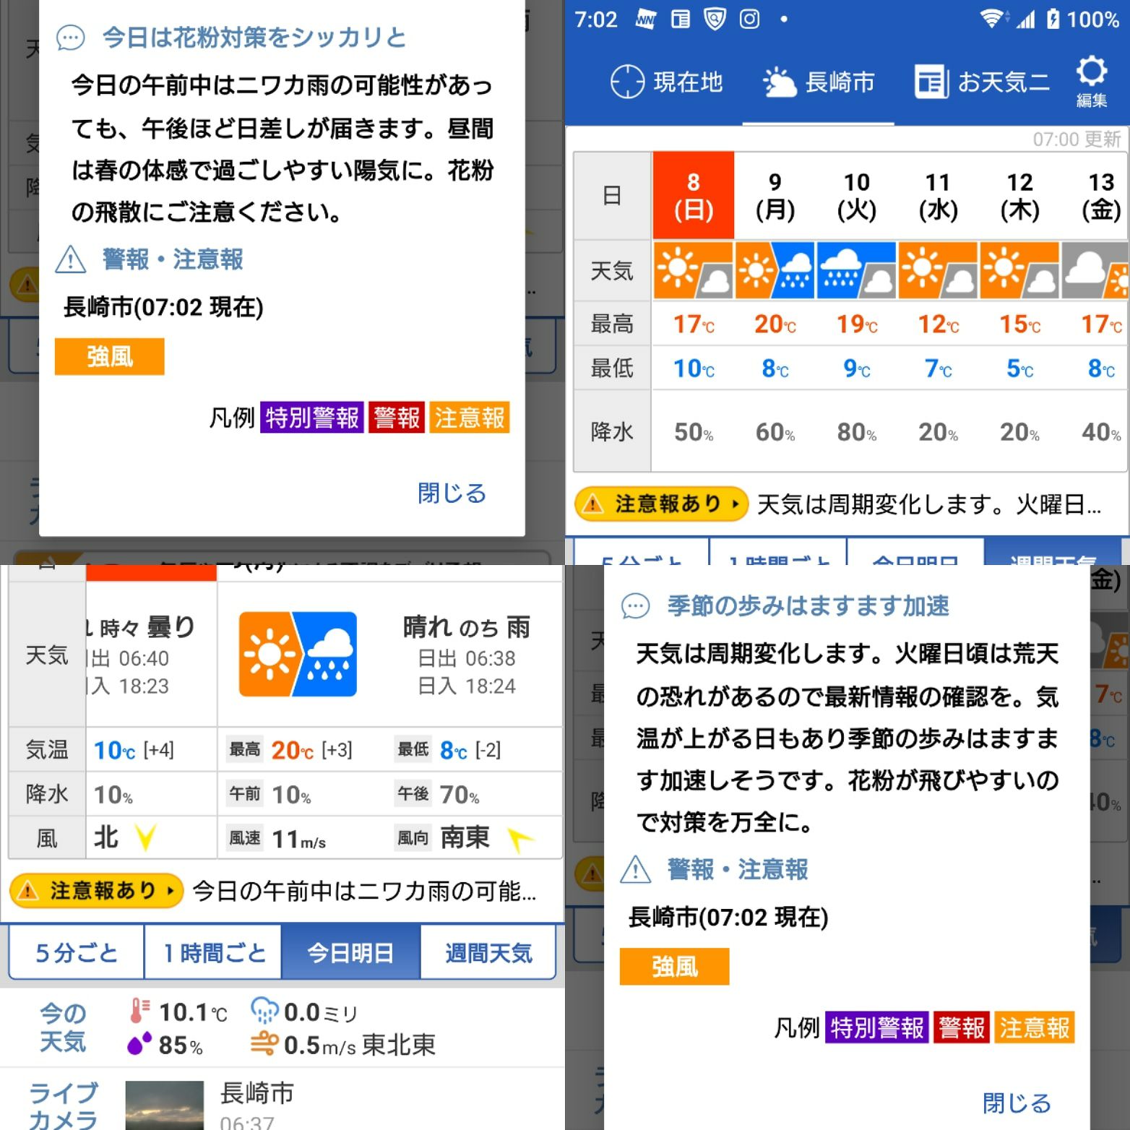Expand the ニワカ雨 alert detail text
This screenshot has height=1130, width=1130.
pos(361,891)
